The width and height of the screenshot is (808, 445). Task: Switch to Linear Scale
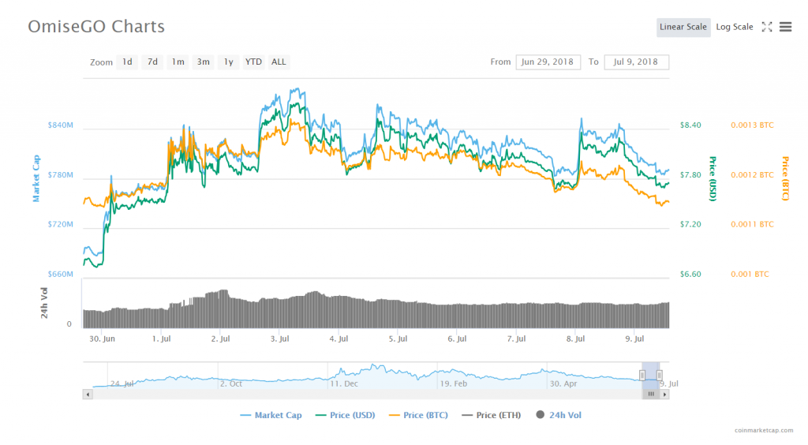click(x=683, y=28)
